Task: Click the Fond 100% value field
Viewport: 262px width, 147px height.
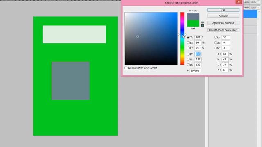Action: coord(253,7)
